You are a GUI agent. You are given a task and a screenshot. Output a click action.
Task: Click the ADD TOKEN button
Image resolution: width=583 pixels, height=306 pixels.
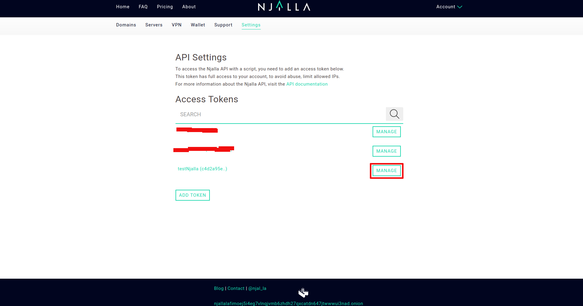pos(193,195)
